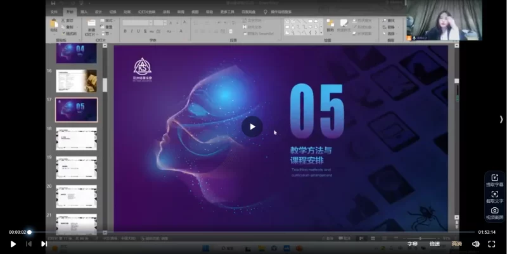This screenshot has height=254, width=507.
Task: Skip to the next video track
Action: [44, 244]
